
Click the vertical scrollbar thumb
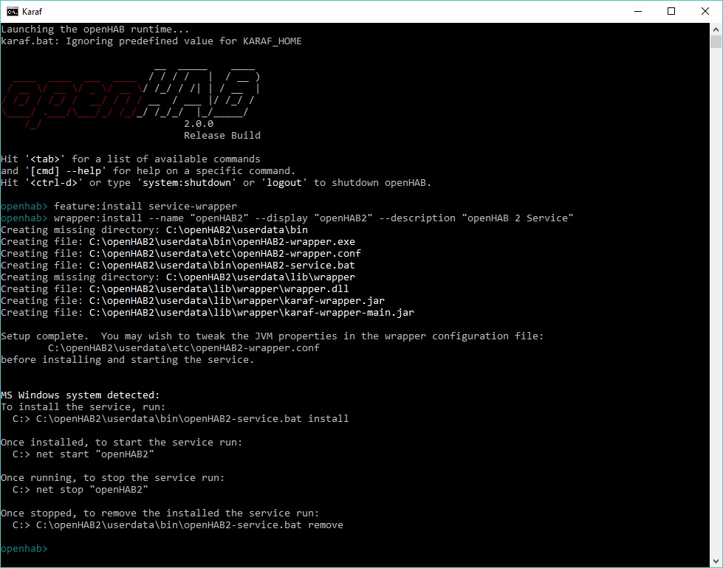716,41
